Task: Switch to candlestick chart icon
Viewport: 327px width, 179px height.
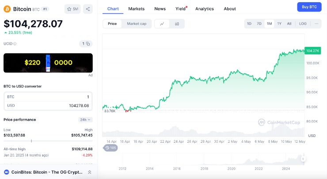Action: click(x=177, y=24)
